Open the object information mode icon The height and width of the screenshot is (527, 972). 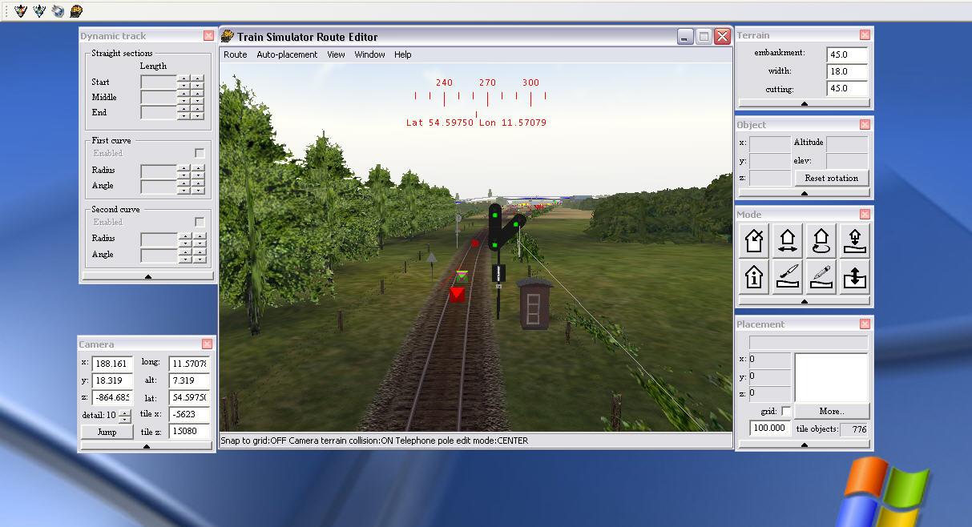point(754,276)
